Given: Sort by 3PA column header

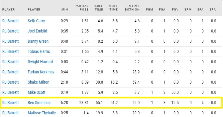Looking at the screenshot, I should click(200, 10).
